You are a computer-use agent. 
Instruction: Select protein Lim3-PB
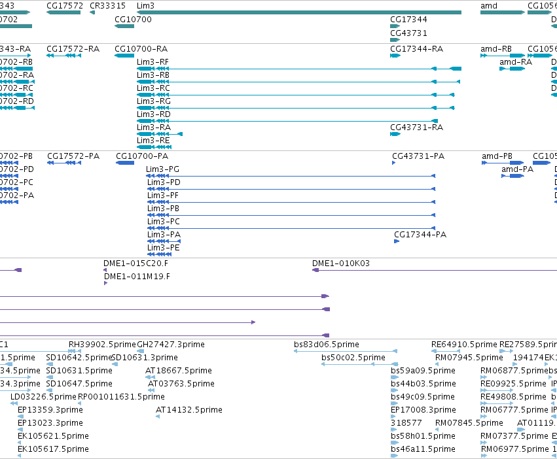tap(163, 209)
